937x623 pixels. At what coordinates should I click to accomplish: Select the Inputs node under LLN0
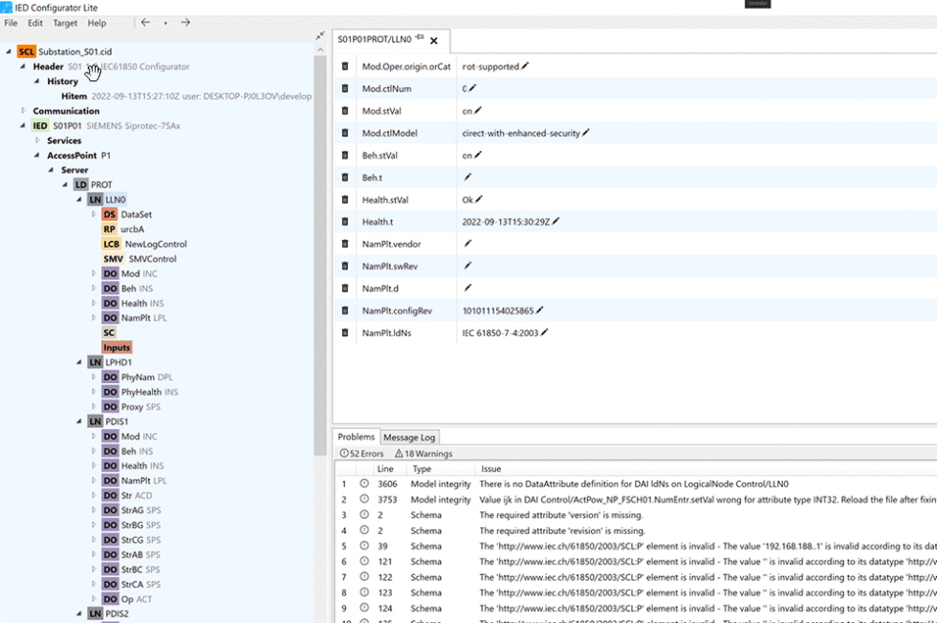point(117,348)
